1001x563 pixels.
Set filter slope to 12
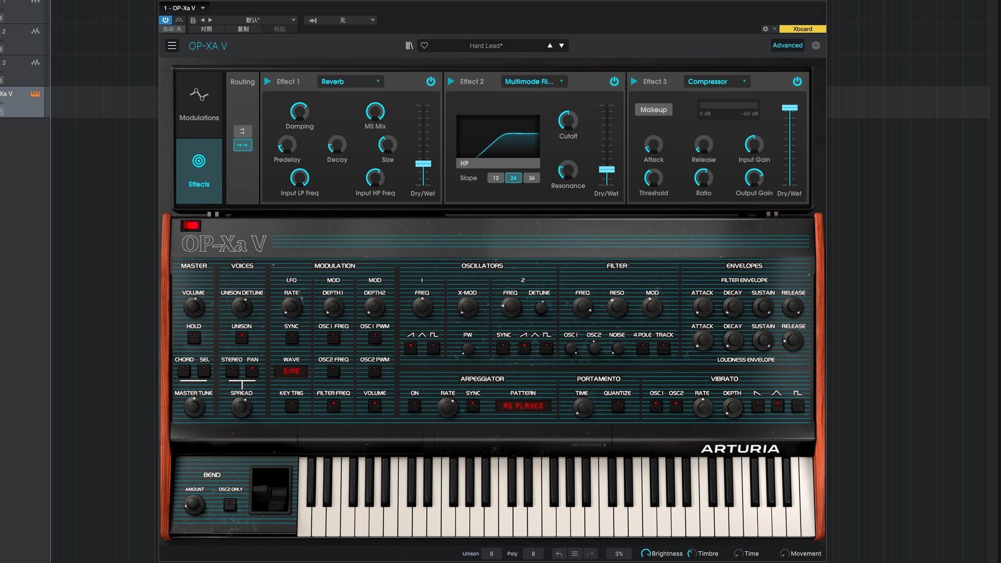point(496,178)
